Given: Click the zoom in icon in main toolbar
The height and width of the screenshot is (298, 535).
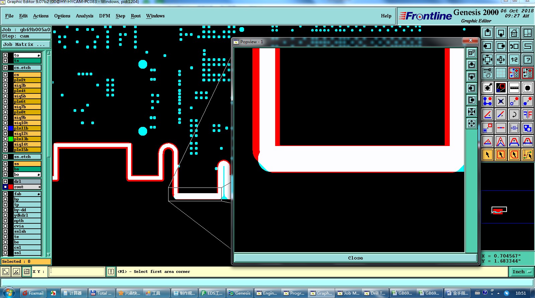Looking at the screenshot, I should click(488, 60).
